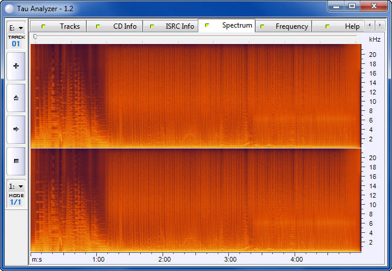Image resolution: width=392 pixels, height=271 pixels.
Task: Open the E: drive selector dropdown
Action: 16,28
